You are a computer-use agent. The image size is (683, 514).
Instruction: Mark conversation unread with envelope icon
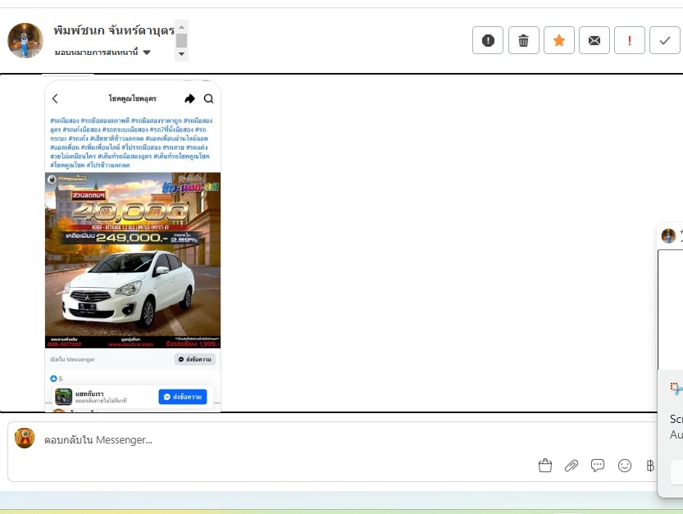(594, 40)
